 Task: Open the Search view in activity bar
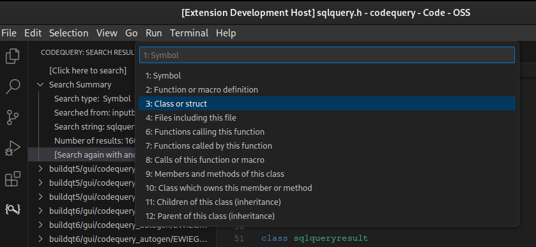tap(13, 87)
